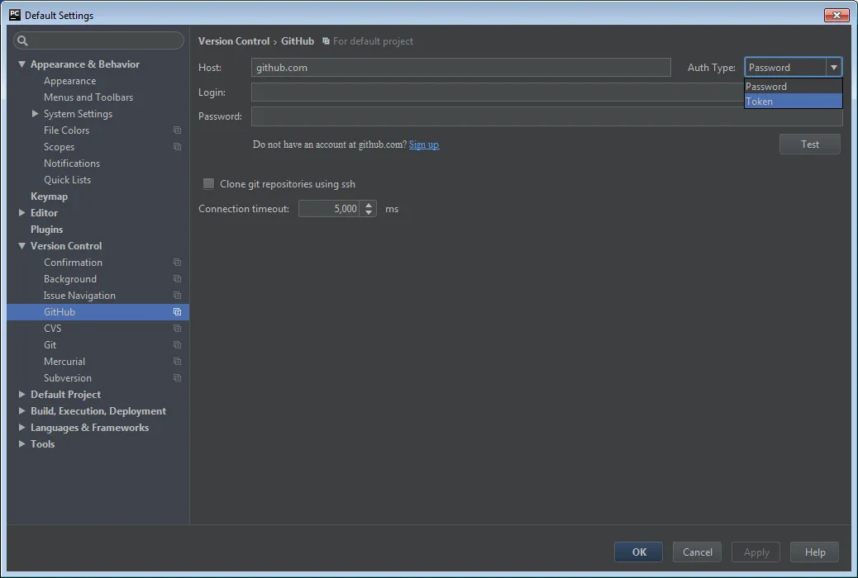Confirm settings with the OK button
858x578 pixels.
click(x=639, y=552)
